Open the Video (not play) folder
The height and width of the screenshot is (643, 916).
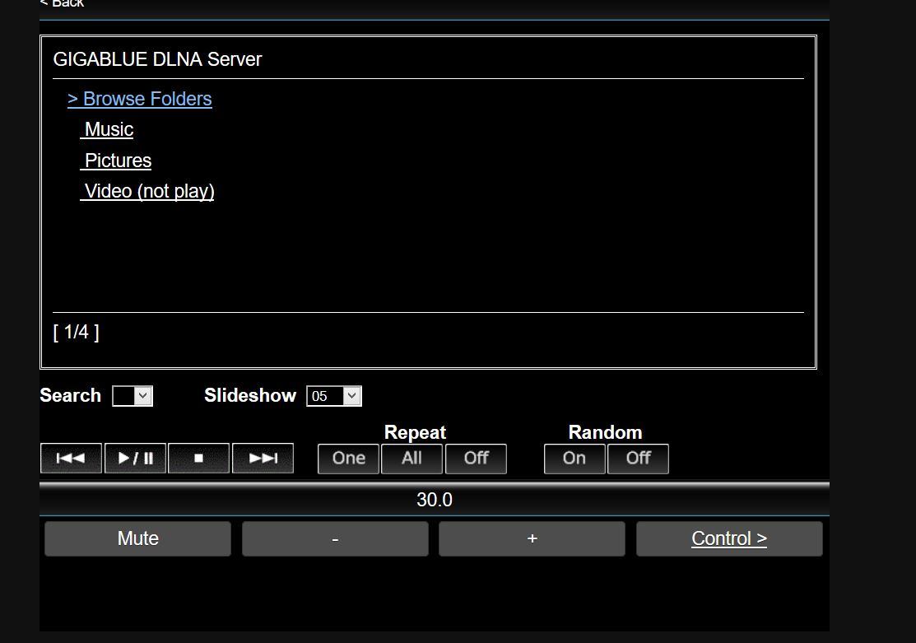[147, 191]
